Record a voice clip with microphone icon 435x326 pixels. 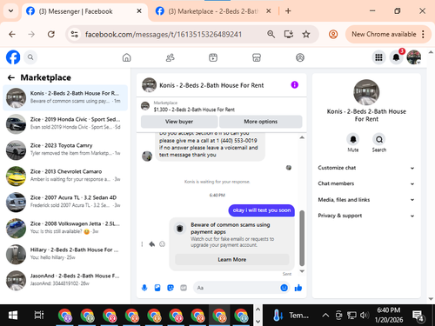click(x=144, y=288)
